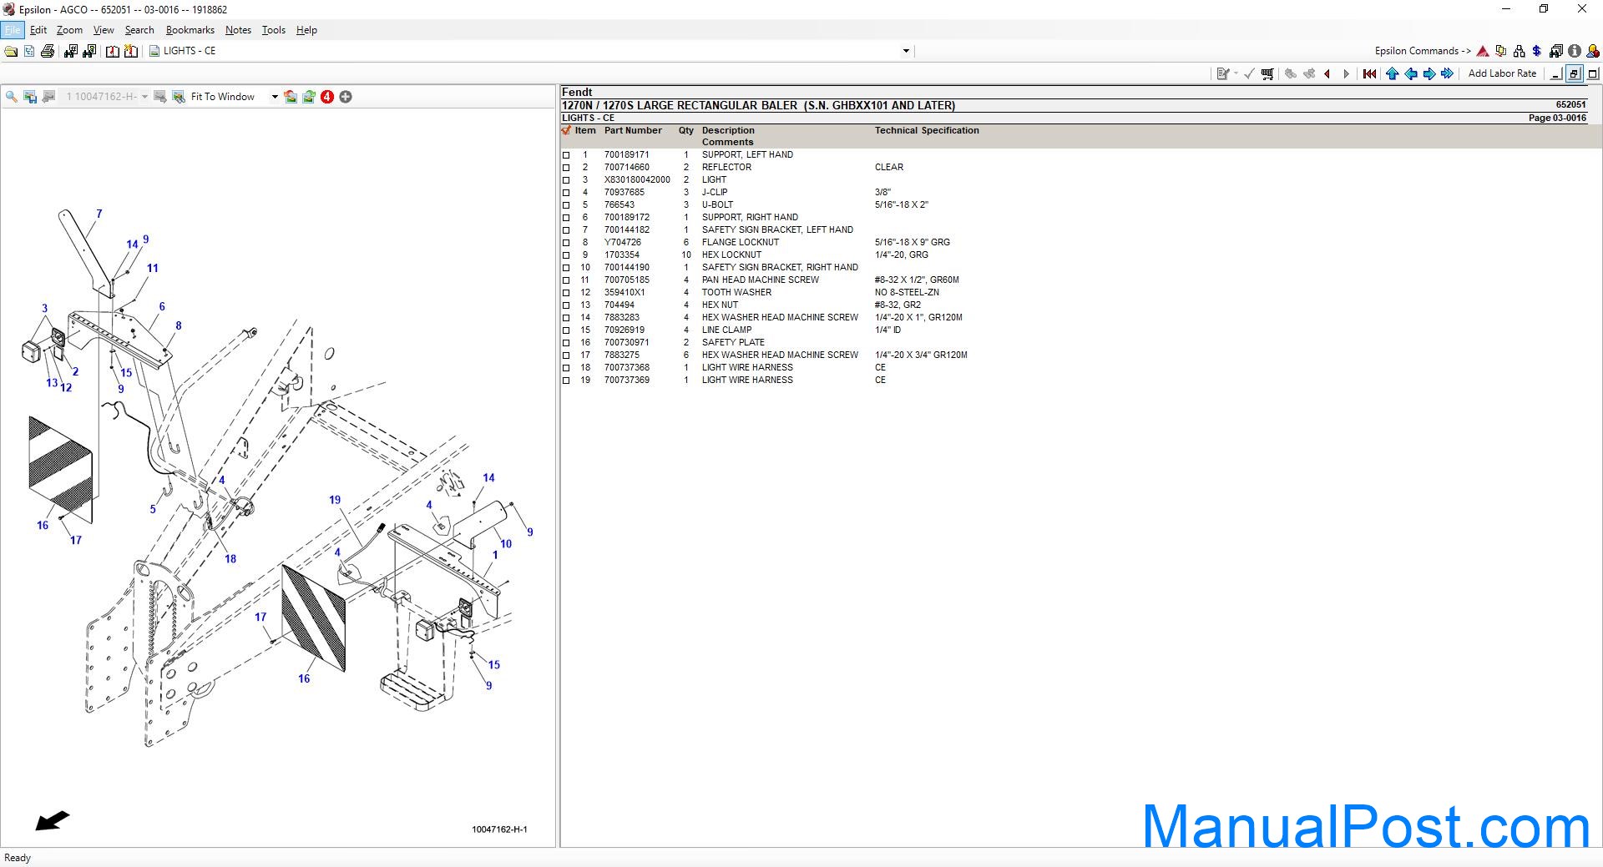Open the Notes menu

pyautogui.click(x=238, y=30)
